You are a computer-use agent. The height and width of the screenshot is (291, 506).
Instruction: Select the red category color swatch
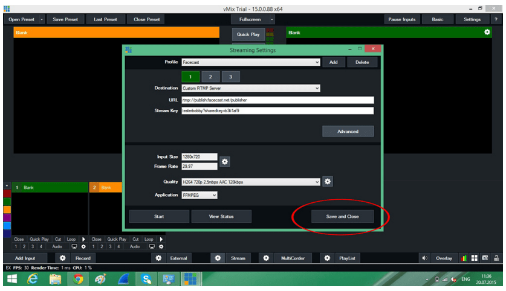(7, 194)
